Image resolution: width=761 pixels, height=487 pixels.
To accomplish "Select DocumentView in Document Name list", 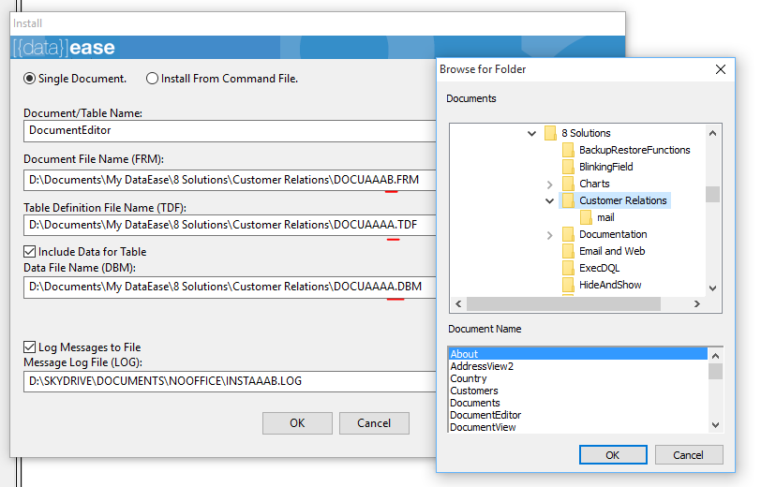I will pyautogui.click(x=577, y=427).
